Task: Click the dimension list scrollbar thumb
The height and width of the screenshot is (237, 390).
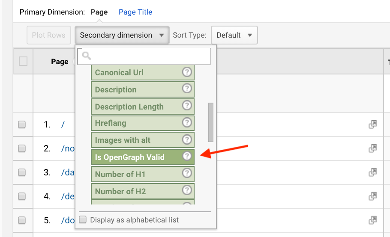Action: point(211,122)
